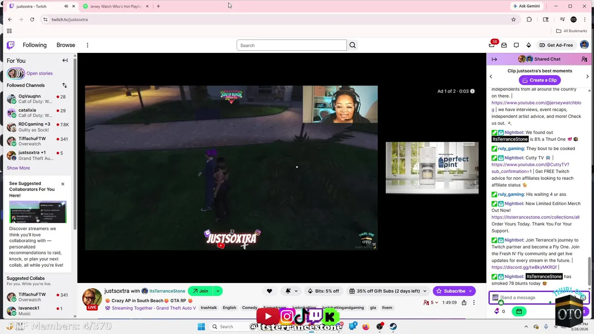Sort followed channels with arrows icon

[x=65, y=85]
